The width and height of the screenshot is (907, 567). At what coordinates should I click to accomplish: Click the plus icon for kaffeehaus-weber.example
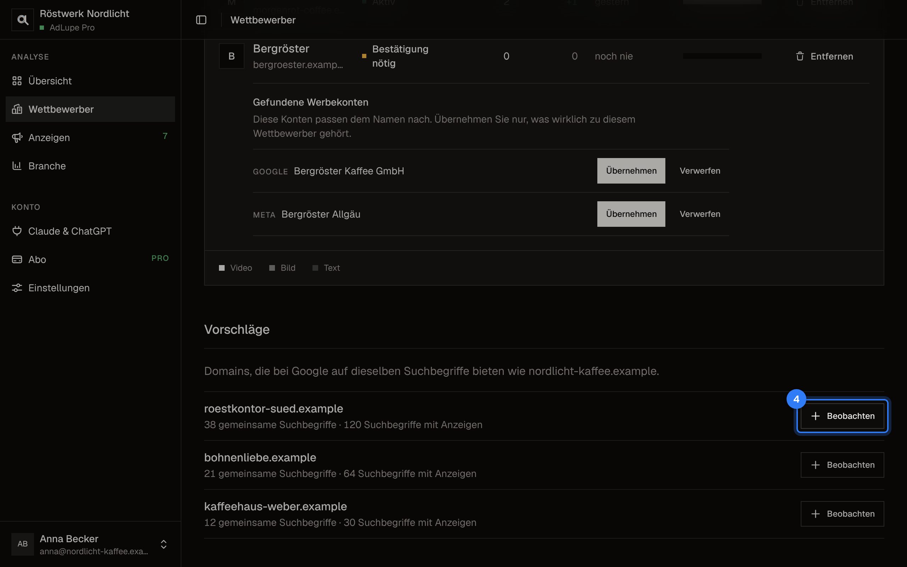(816, 514)
